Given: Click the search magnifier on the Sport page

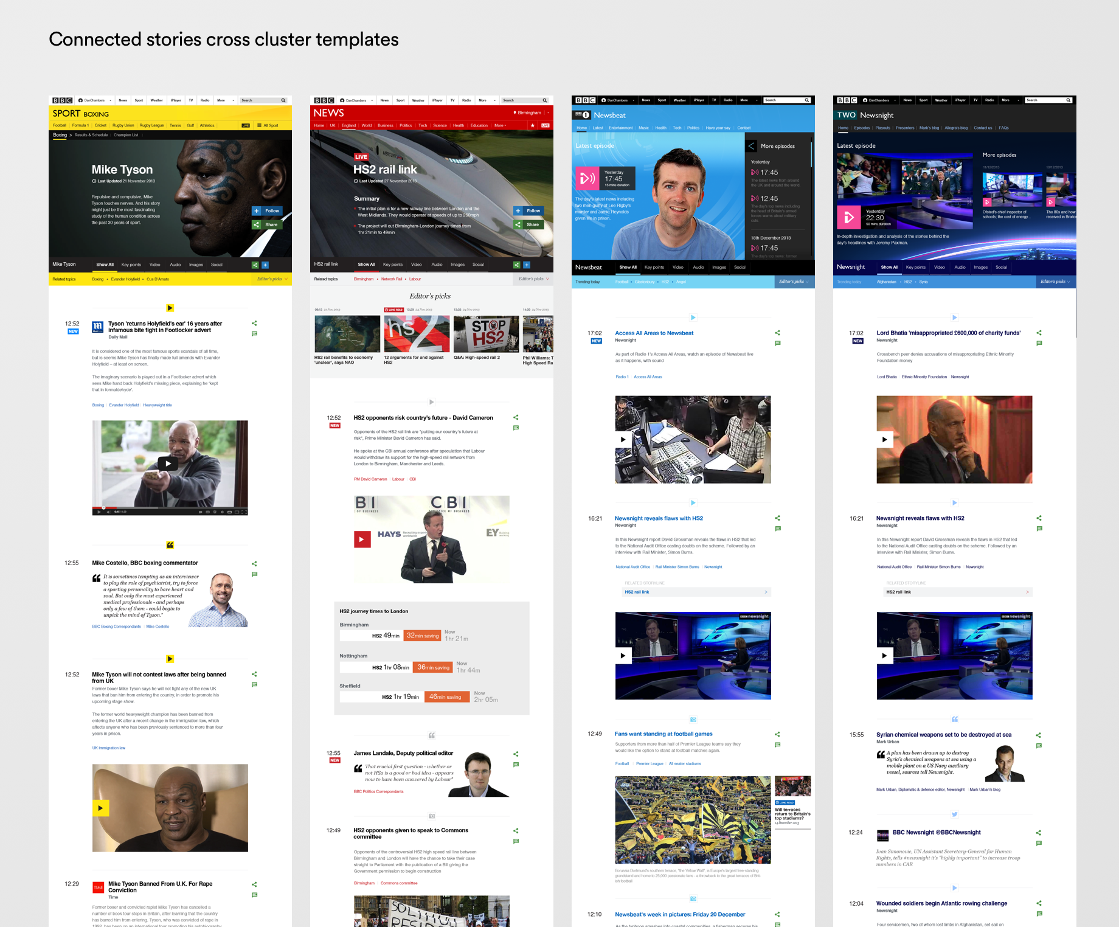Looking at the screenshot, I should coord(283,100).
